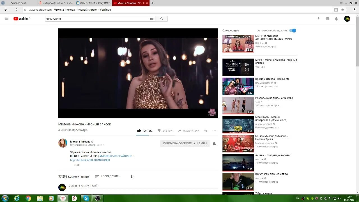The width and height of the screenshot is (359, 202).
Task: Open the bit.ly BLACKLISTONITUNES link
Action: pos(90,160)
